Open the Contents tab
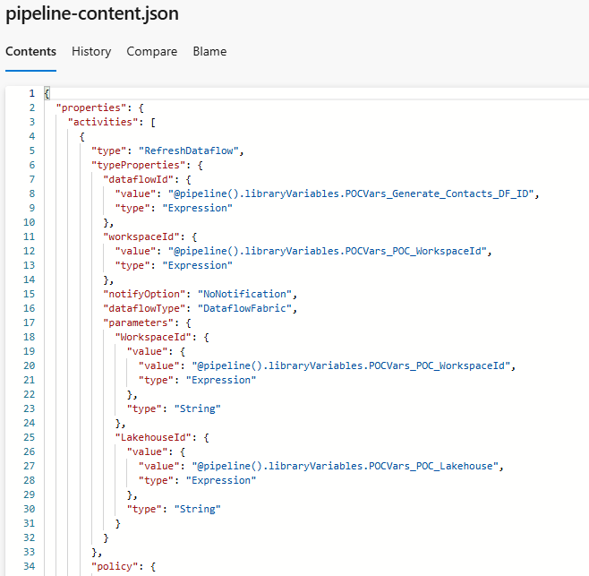Viewport: 589px width, 576px height. (30, 51)
